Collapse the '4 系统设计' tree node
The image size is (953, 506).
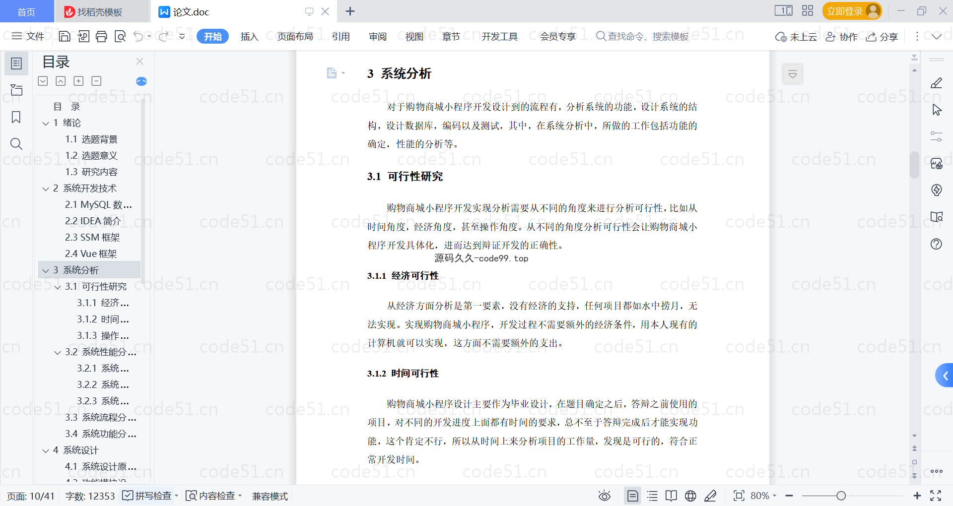coord(46,450)
